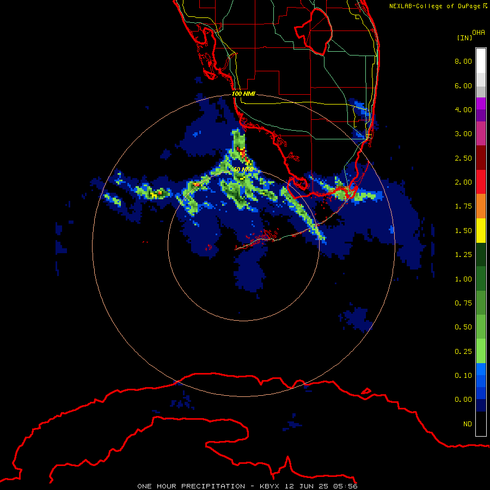This screenshot has width=490, height=490.
Task: Select the bright purple swatch above 4.00
Action: [481, 103]
